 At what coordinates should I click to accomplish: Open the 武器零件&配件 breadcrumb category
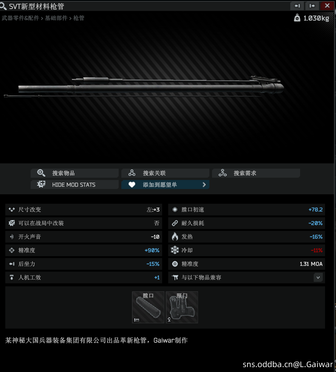(x=20, y=18)
